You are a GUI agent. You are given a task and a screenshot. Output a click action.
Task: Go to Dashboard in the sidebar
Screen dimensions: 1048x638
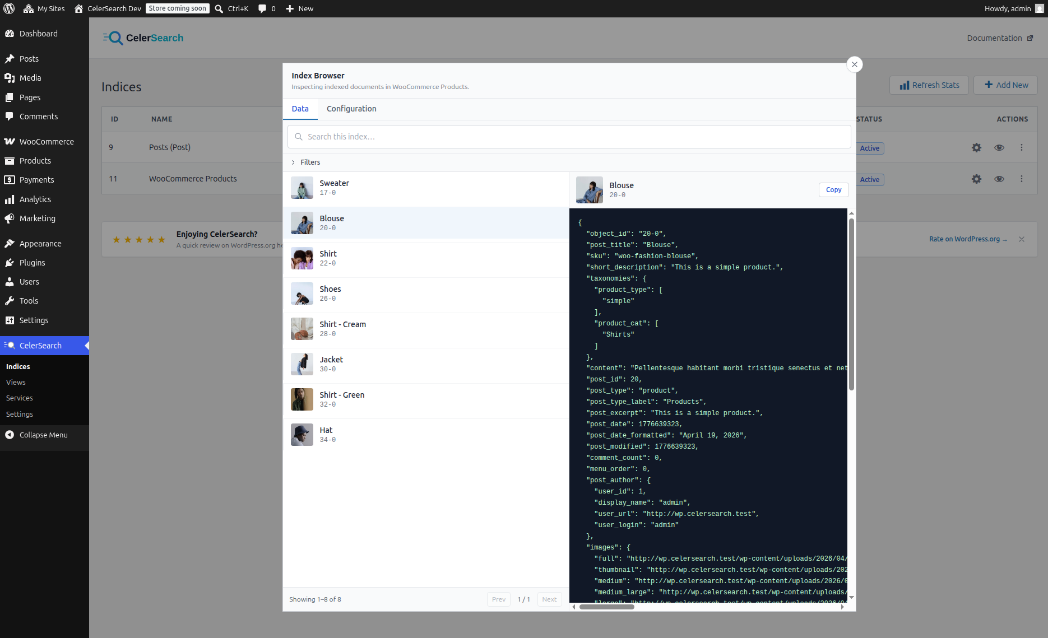(x=44, y=34)
